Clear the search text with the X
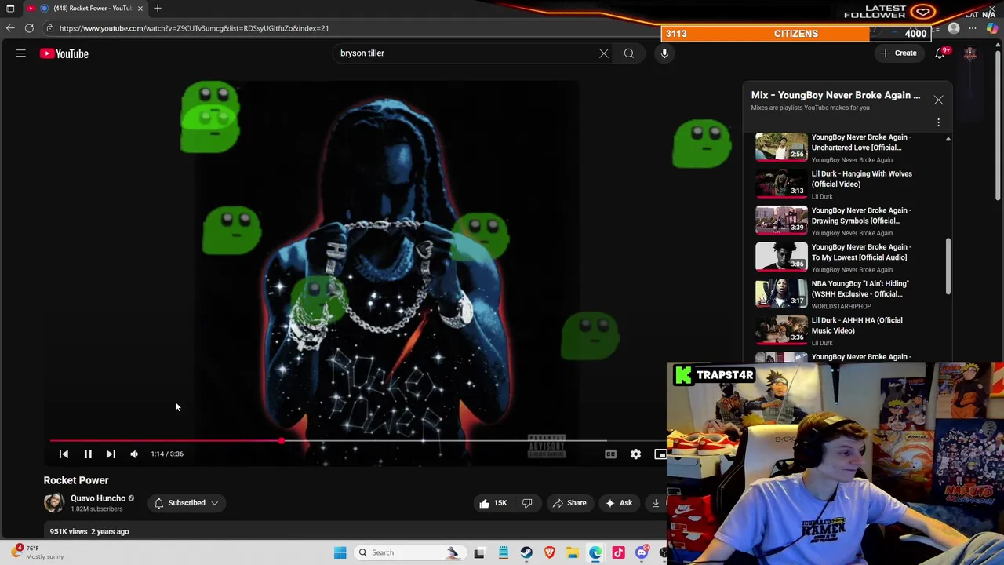The width and height of the screenshot is (1004, 565). 604,53
